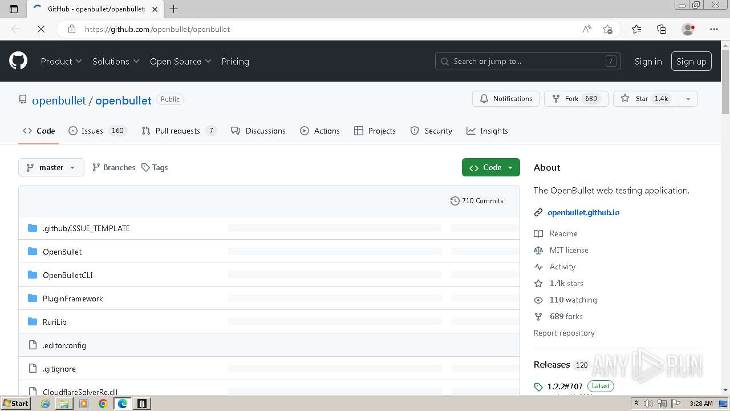Open the Insights tab
730x411 pixels.
click(487, 131)
